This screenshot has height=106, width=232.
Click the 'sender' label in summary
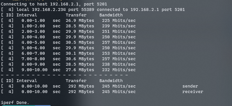point(190,86)
